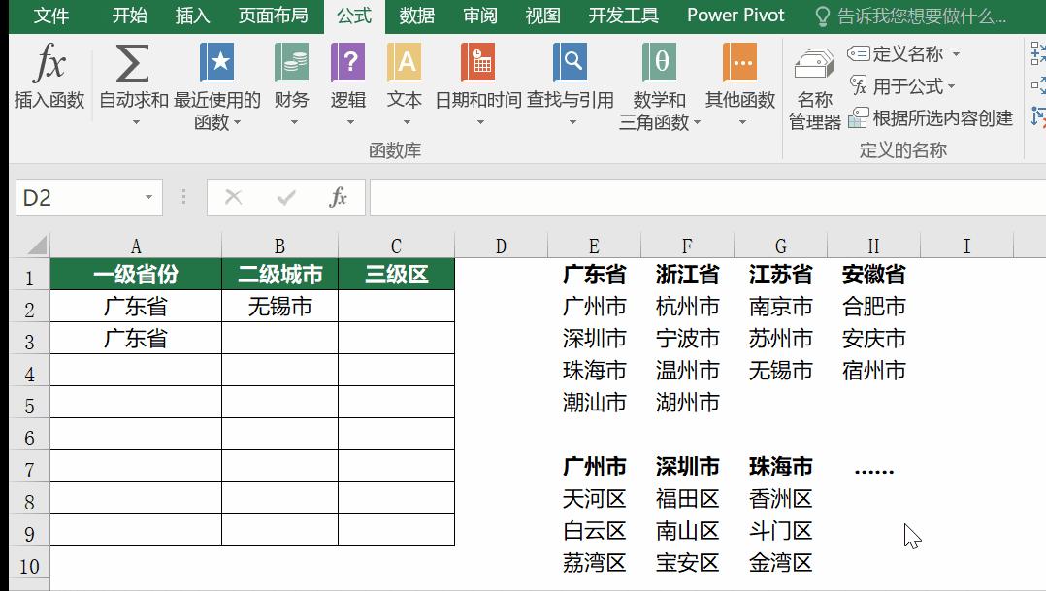The height and width of the screenshot is (591, 1046).
Task: Select bold cell 浙江省 in column F
Action: click(x=687, y=275)
